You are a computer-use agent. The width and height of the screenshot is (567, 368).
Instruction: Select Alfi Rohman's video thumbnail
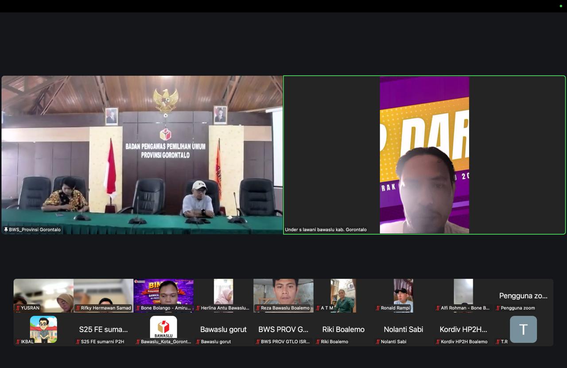(x=463, y=295)
